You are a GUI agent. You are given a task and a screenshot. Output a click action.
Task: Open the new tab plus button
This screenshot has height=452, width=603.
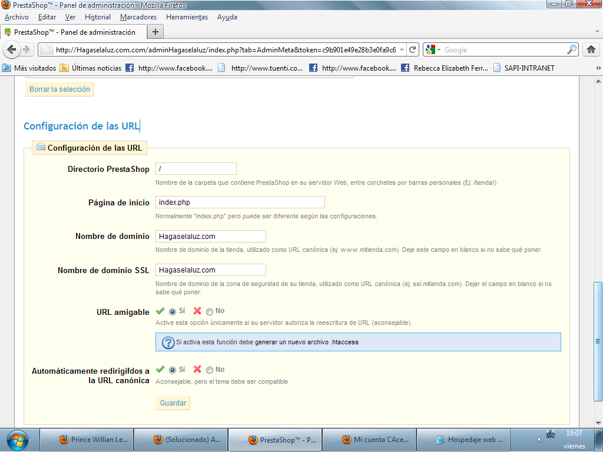pyautogui.click(x=155, y=32)
